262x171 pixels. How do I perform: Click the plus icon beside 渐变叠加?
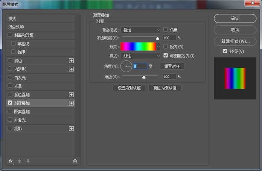(71, 103)
